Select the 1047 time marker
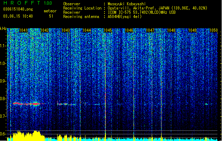This screenshot has width=222, height=141. click(x=150, y=30)
